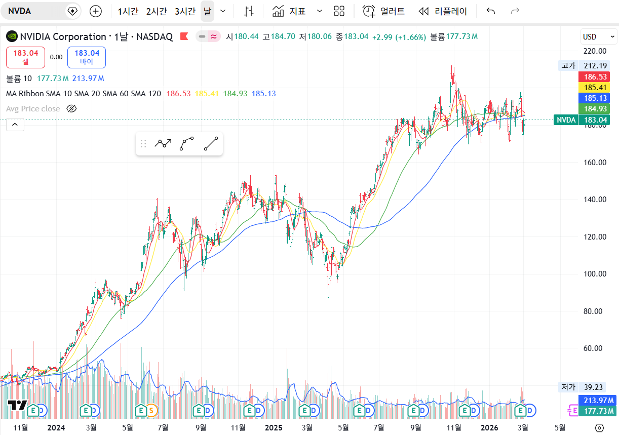619x435 pixels.
Task: Select the MA Ribbon indicator legend
Action: click(84, 94)
